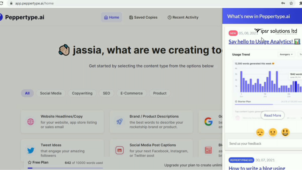Filter by Product category
Screen dimensions: 302x170
pyautogui.click(x=160, y=93)
